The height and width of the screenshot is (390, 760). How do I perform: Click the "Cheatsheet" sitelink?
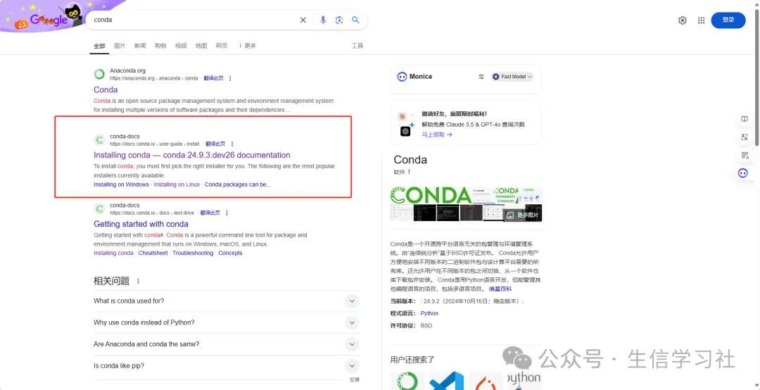pyautogui.click(x=153, y=253)
